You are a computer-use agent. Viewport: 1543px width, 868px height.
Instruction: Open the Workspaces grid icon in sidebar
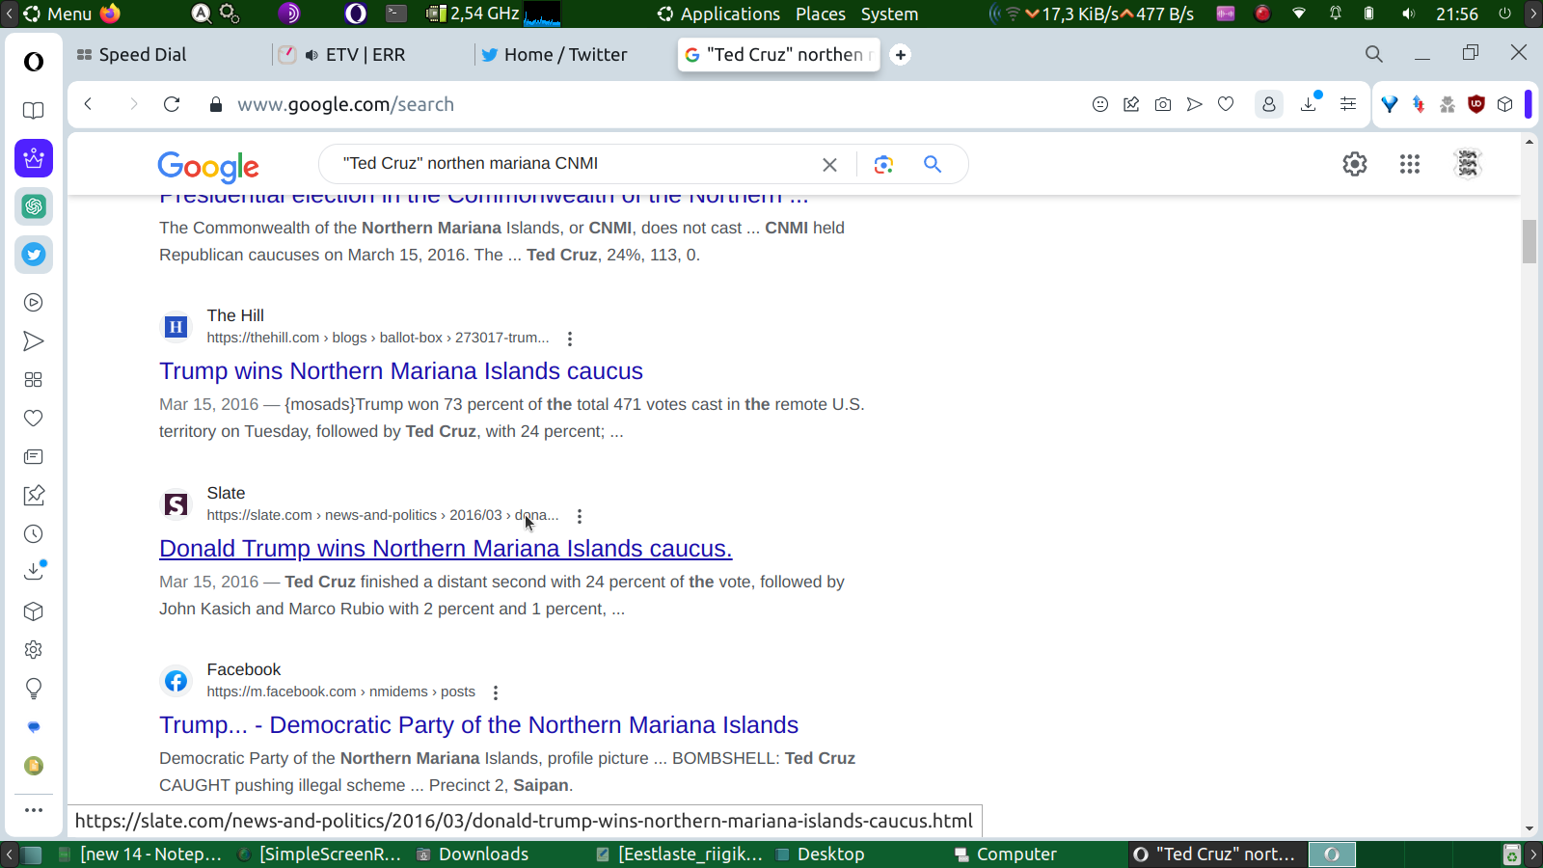tap(34, 380)
